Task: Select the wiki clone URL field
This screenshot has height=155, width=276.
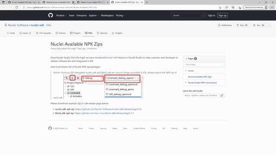Action: (201, 96)
